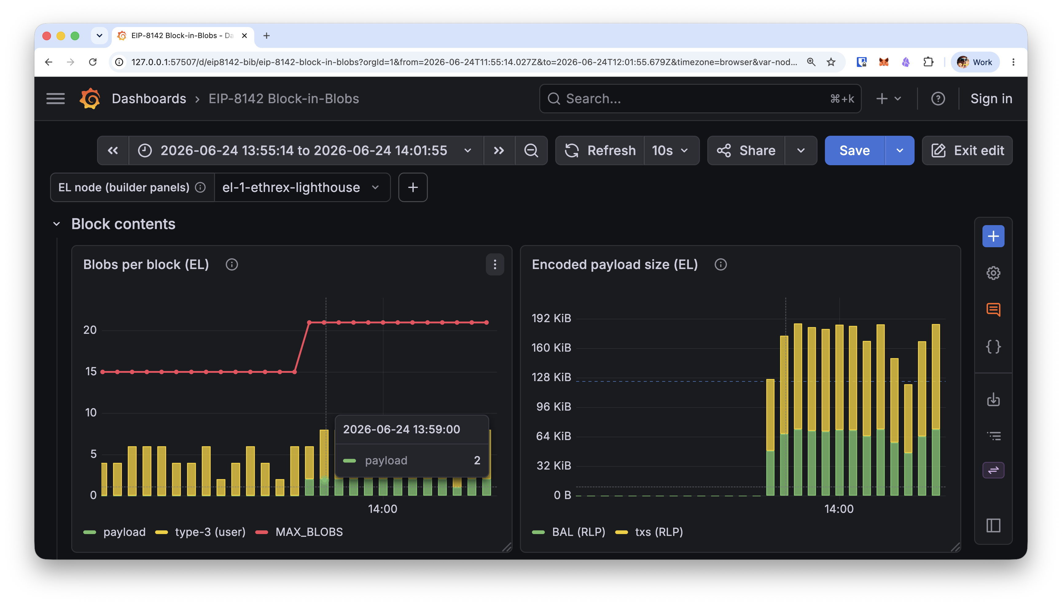
Task: Go to Dashboards breadcrumb
Action: (149, 99)
